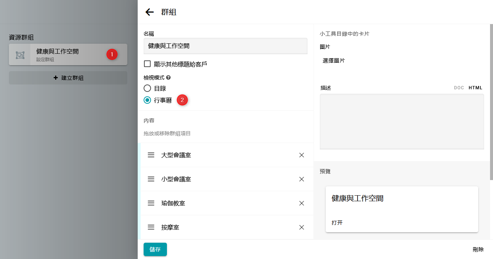Click the 建立群組 button
The height and width of the screenshot is (259, 493).
(68, 78)
